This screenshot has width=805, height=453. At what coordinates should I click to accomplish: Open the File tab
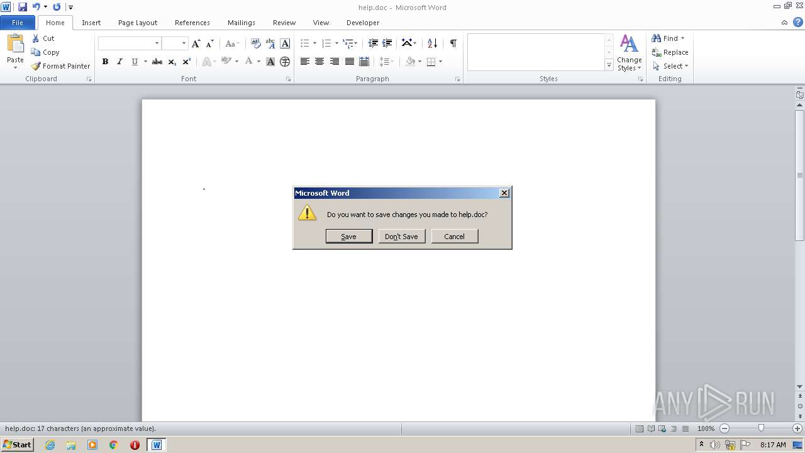(x=18, y=23)
